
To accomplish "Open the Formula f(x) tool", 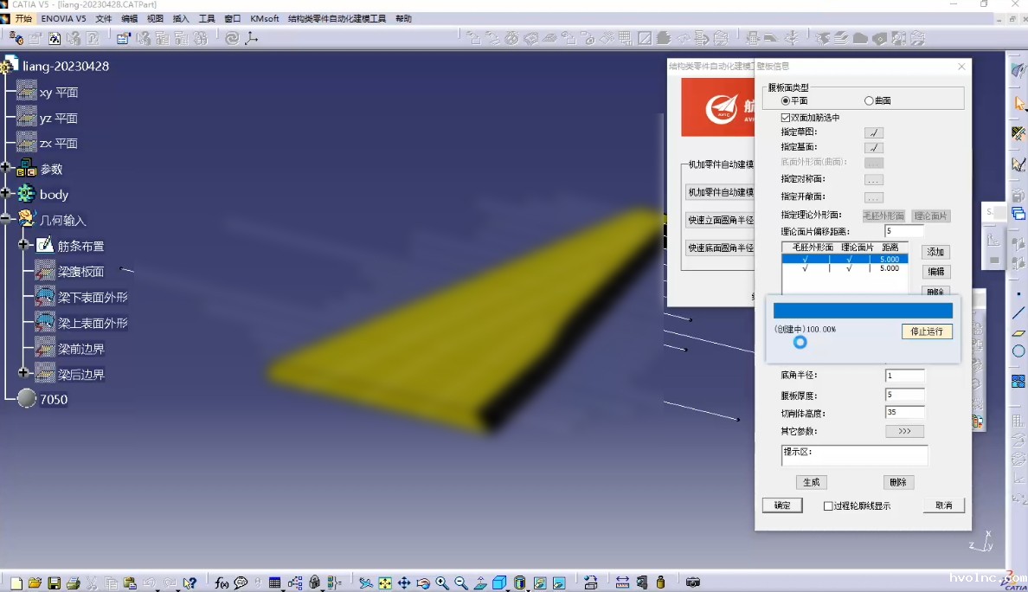I will 222,583.
